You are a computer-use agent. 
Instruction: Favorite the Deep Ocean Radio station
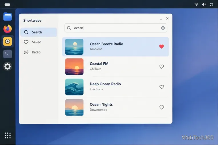pyautogui.click(x=161, y=87)
